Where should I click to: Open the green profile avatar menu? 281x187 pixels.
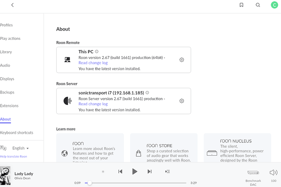coord(274,5)
